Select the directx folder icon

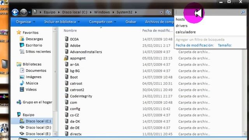[67, 134]
